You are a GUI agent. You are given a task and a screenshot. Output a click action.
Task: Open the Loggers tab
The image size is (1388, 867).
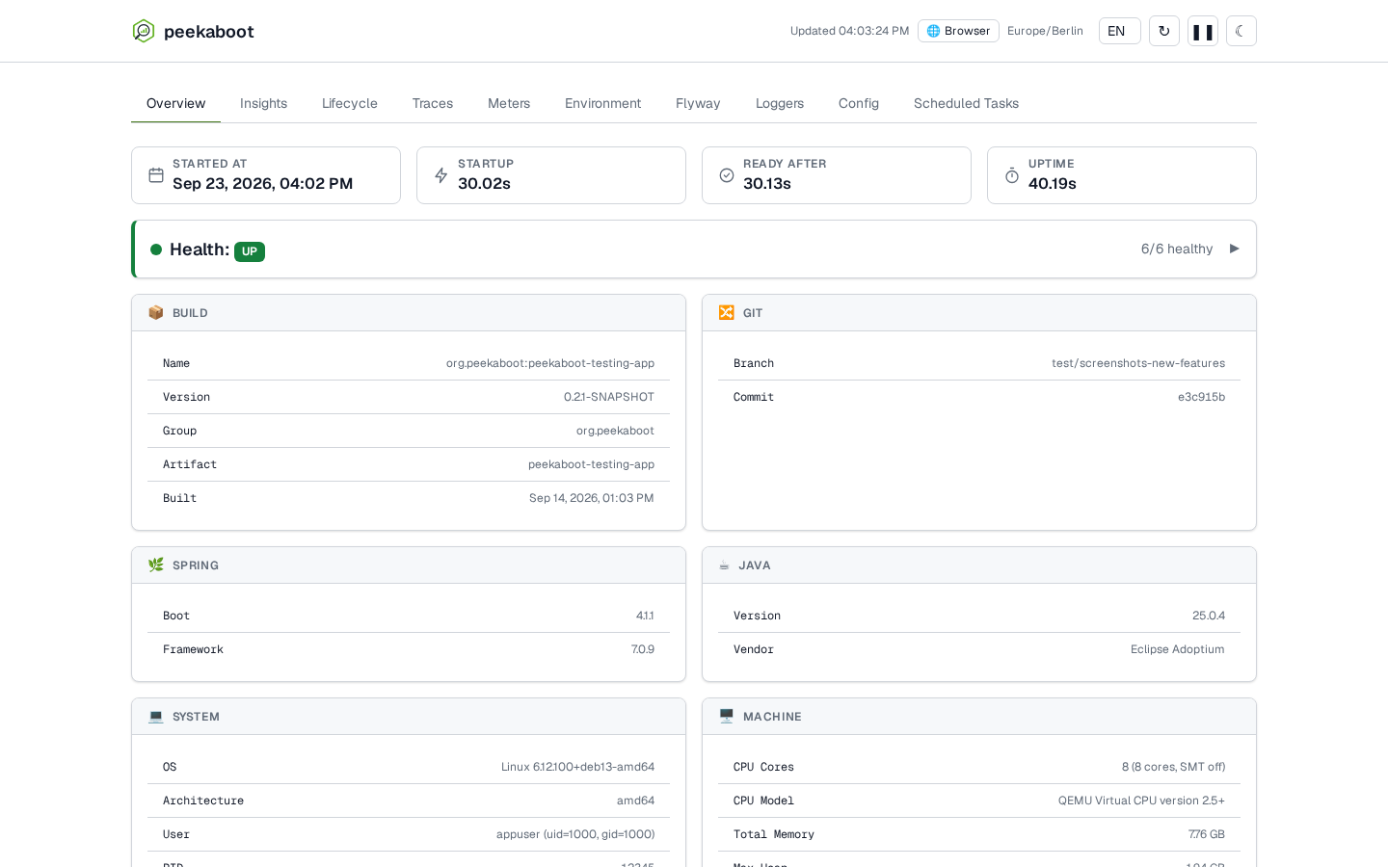click(x=780, y=103)
